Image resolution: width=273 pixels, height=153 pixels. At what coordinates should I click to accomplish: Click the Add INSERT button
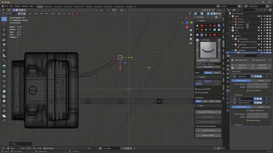click(202, 60)
